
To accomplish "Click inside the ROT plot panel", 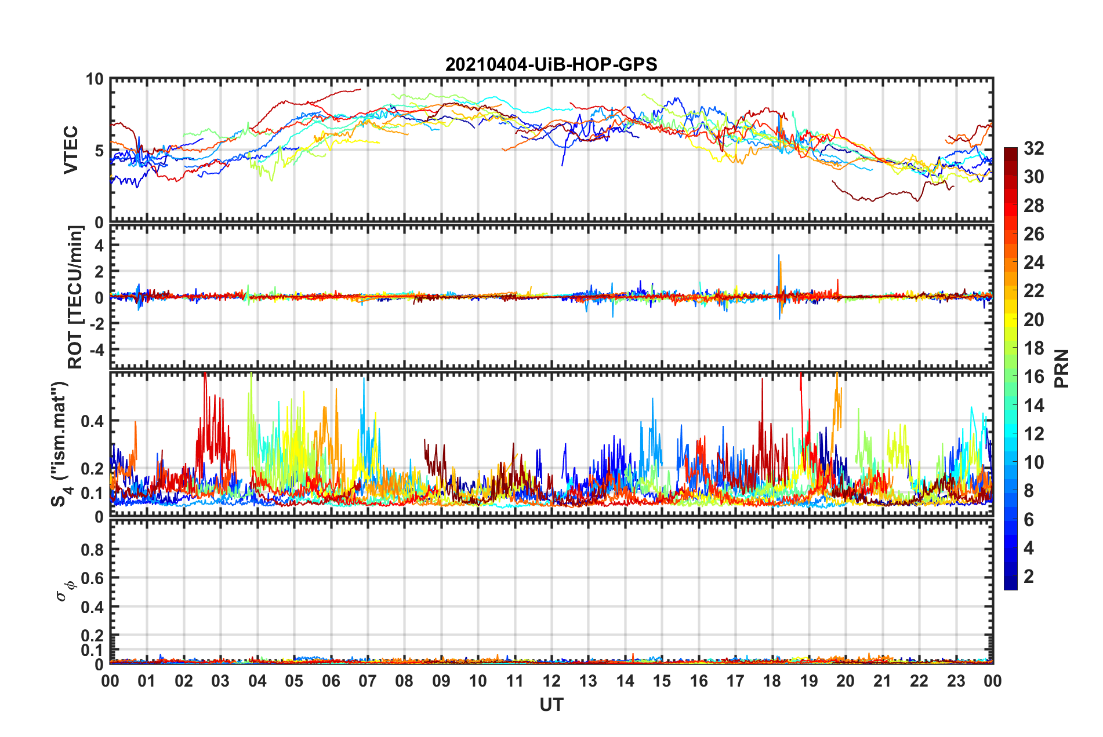I will click(x=551, y=297).
